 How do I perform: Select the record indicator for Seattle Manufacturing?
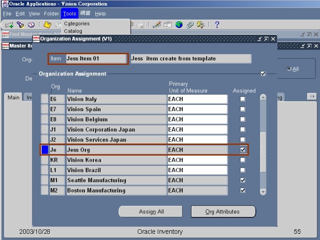point(45,180)
